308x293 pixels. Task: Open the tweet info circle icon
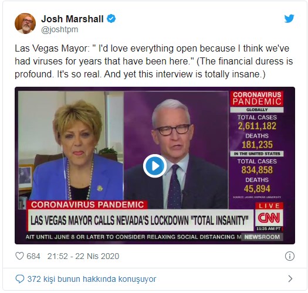pyautogui.click(x=290, y=256)
